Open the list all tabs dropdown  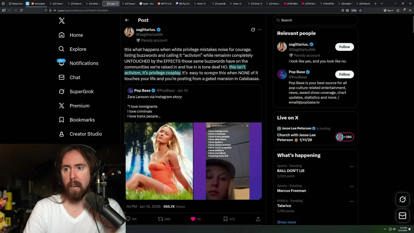tap(382, 4)
